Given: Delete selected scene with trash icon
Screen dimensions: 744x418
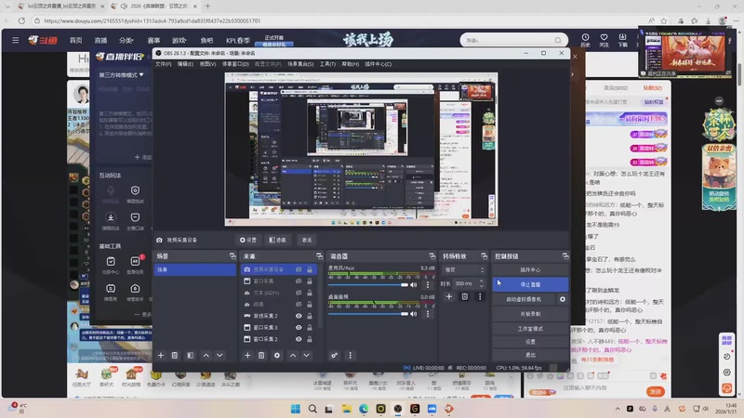Looking at the screenshot, I should [175, 355].
